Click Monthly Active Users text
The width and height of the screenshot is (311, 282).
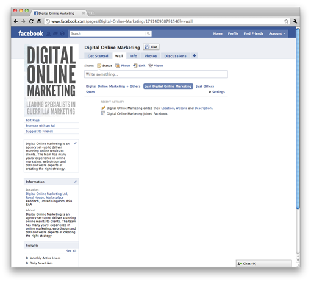(45, 258)
